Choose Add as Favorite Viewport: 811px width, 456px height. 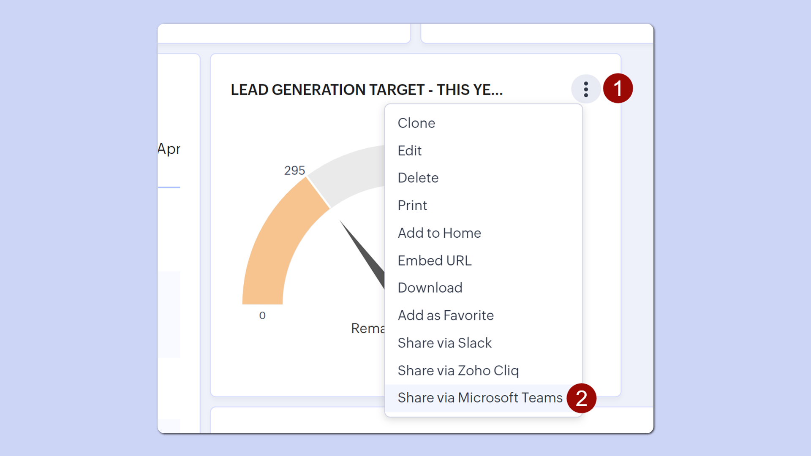point(445,315)
